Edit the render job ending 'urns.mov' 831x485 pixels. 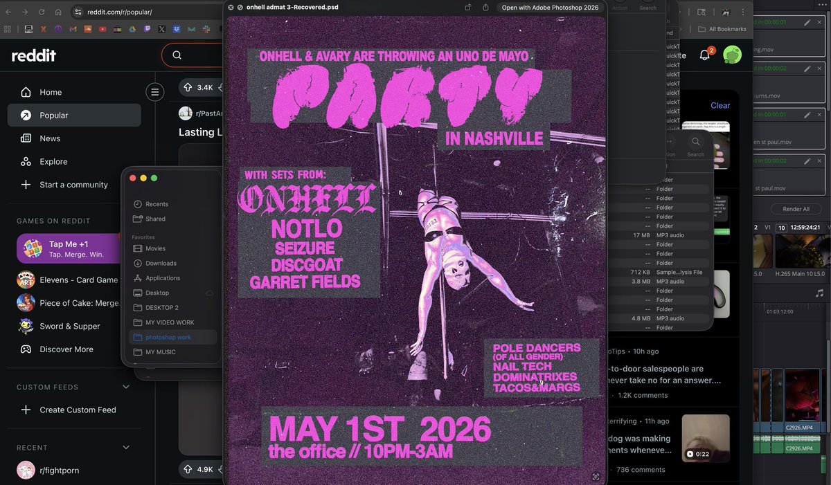click(x=807, y=68)
